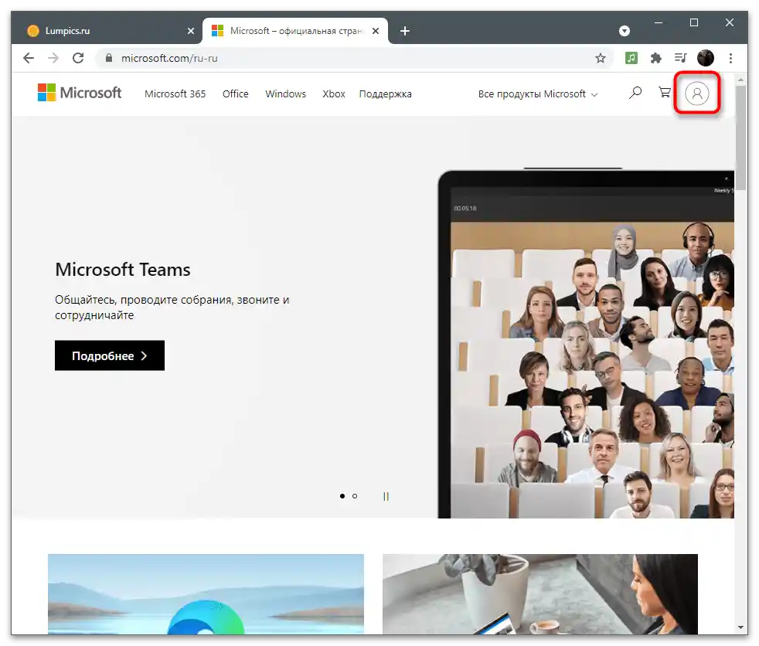Select the Microsoft official page tab
759x646 pixels.
point(295,31)
